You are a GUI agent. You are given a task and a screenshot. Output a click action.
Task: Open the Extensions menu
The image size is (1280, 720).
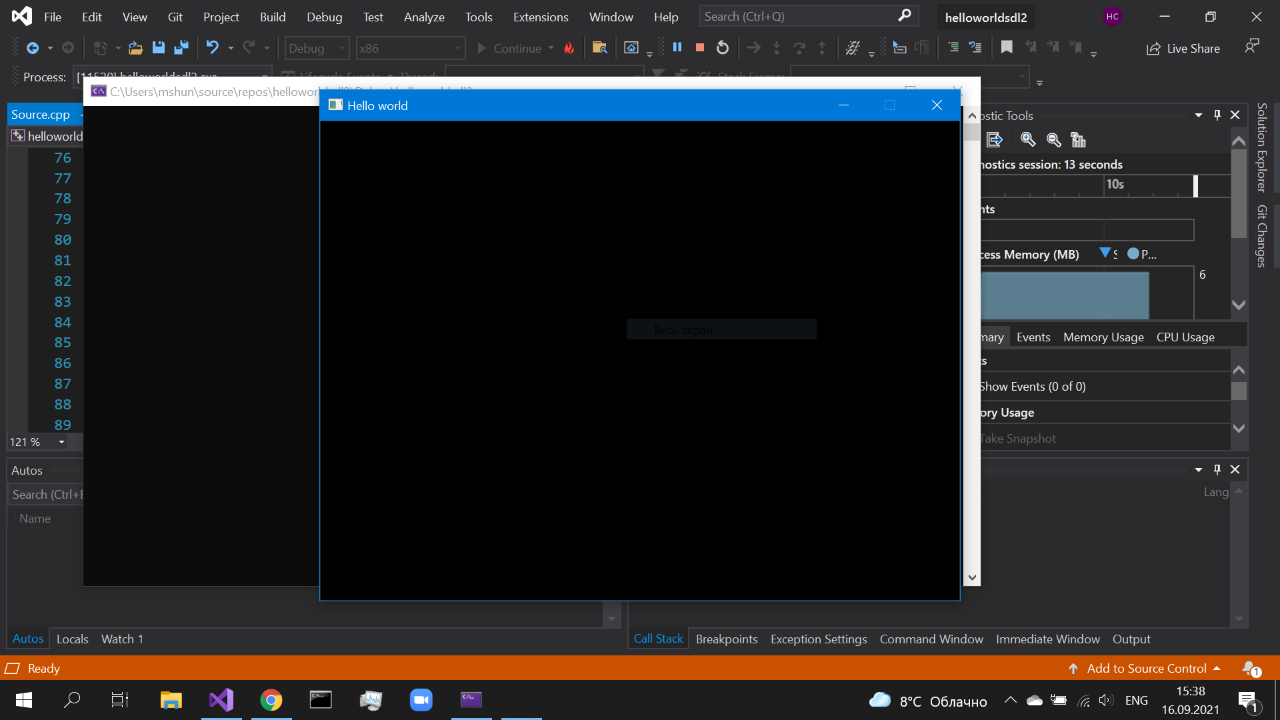(x=541, y=17)
